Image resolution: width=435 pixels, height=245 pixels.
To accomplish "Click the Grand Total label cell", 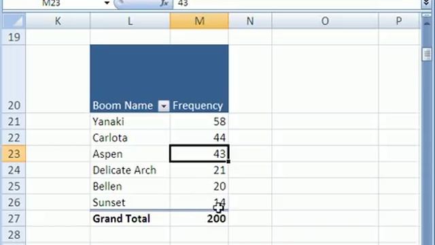I will point(130,218).
